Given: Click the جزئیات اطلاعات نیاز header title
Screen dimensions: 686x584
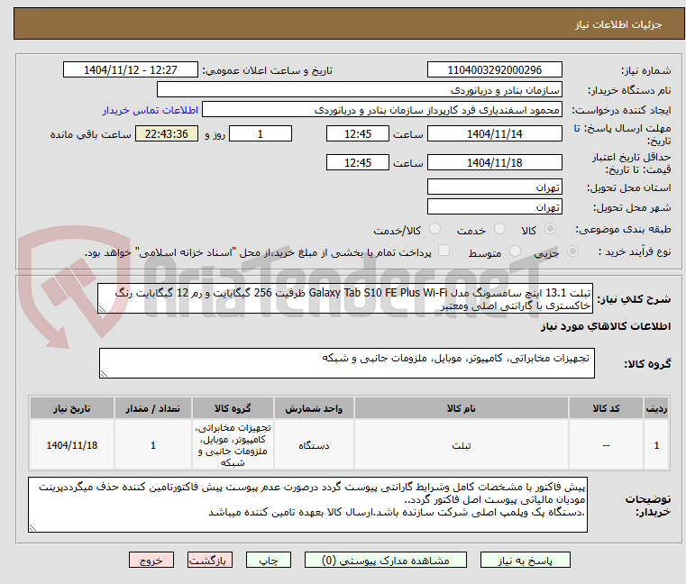Looking at the screenshot, I should pos(618,24).
